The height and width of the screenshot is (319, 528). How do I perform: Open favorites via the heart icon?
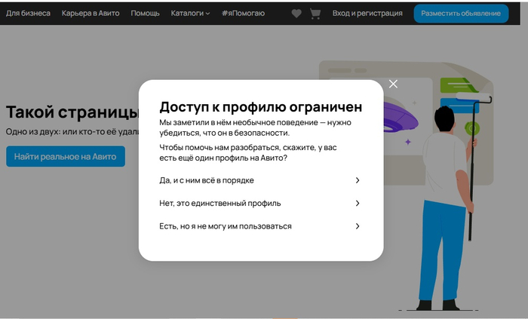[x=296, y=14]
